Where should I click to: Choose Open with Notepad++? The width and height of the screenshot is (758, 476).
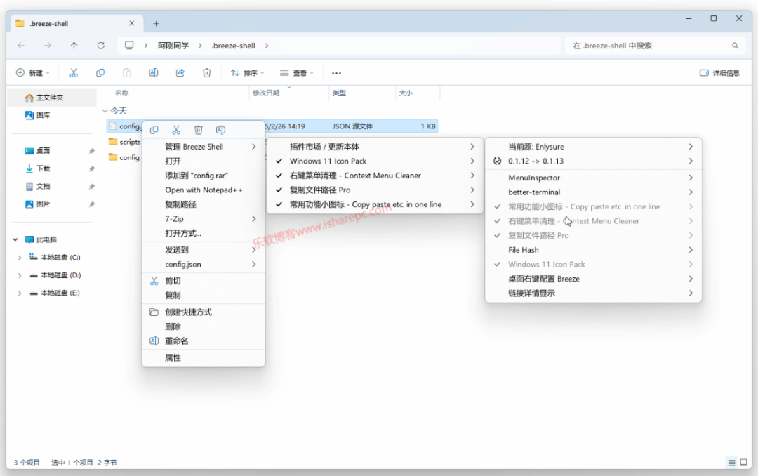click(204, 190)
